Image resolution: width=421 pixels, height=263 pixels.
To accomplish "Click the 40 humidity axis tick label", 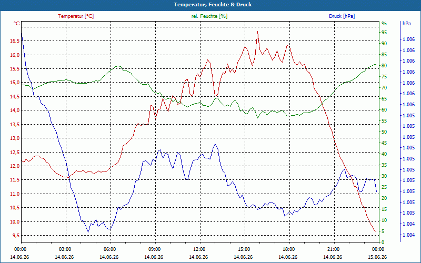I will pos(384,154).
